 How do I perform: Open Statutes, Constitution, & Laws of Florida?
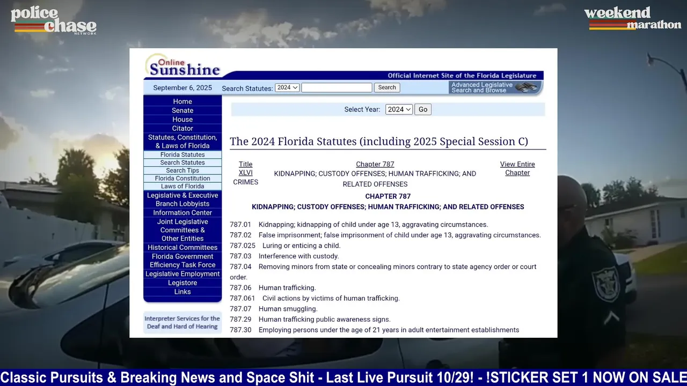[182, 142]
